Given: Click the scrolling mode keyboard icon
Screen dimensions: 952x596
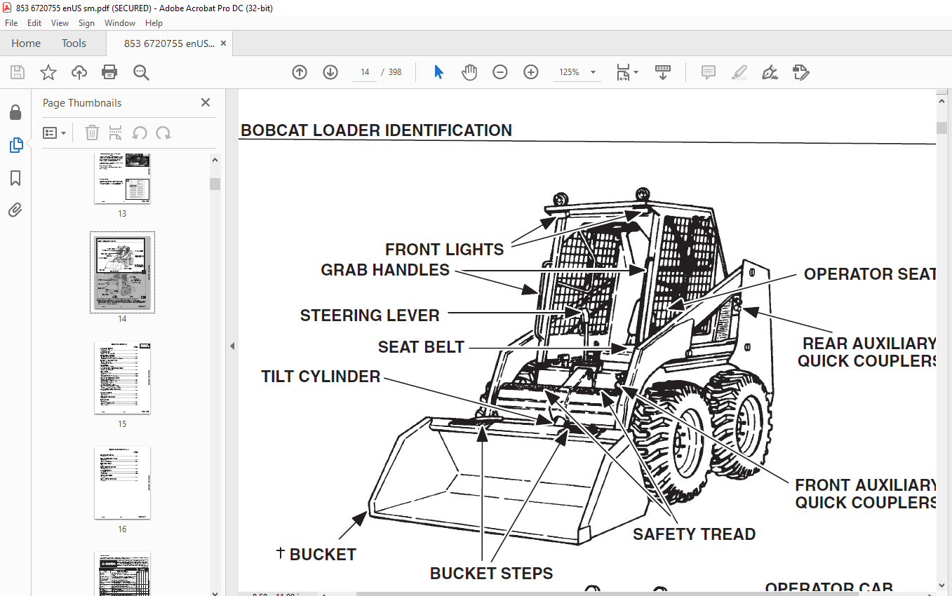Looking at the screenshot, I should tap(663, 72).
